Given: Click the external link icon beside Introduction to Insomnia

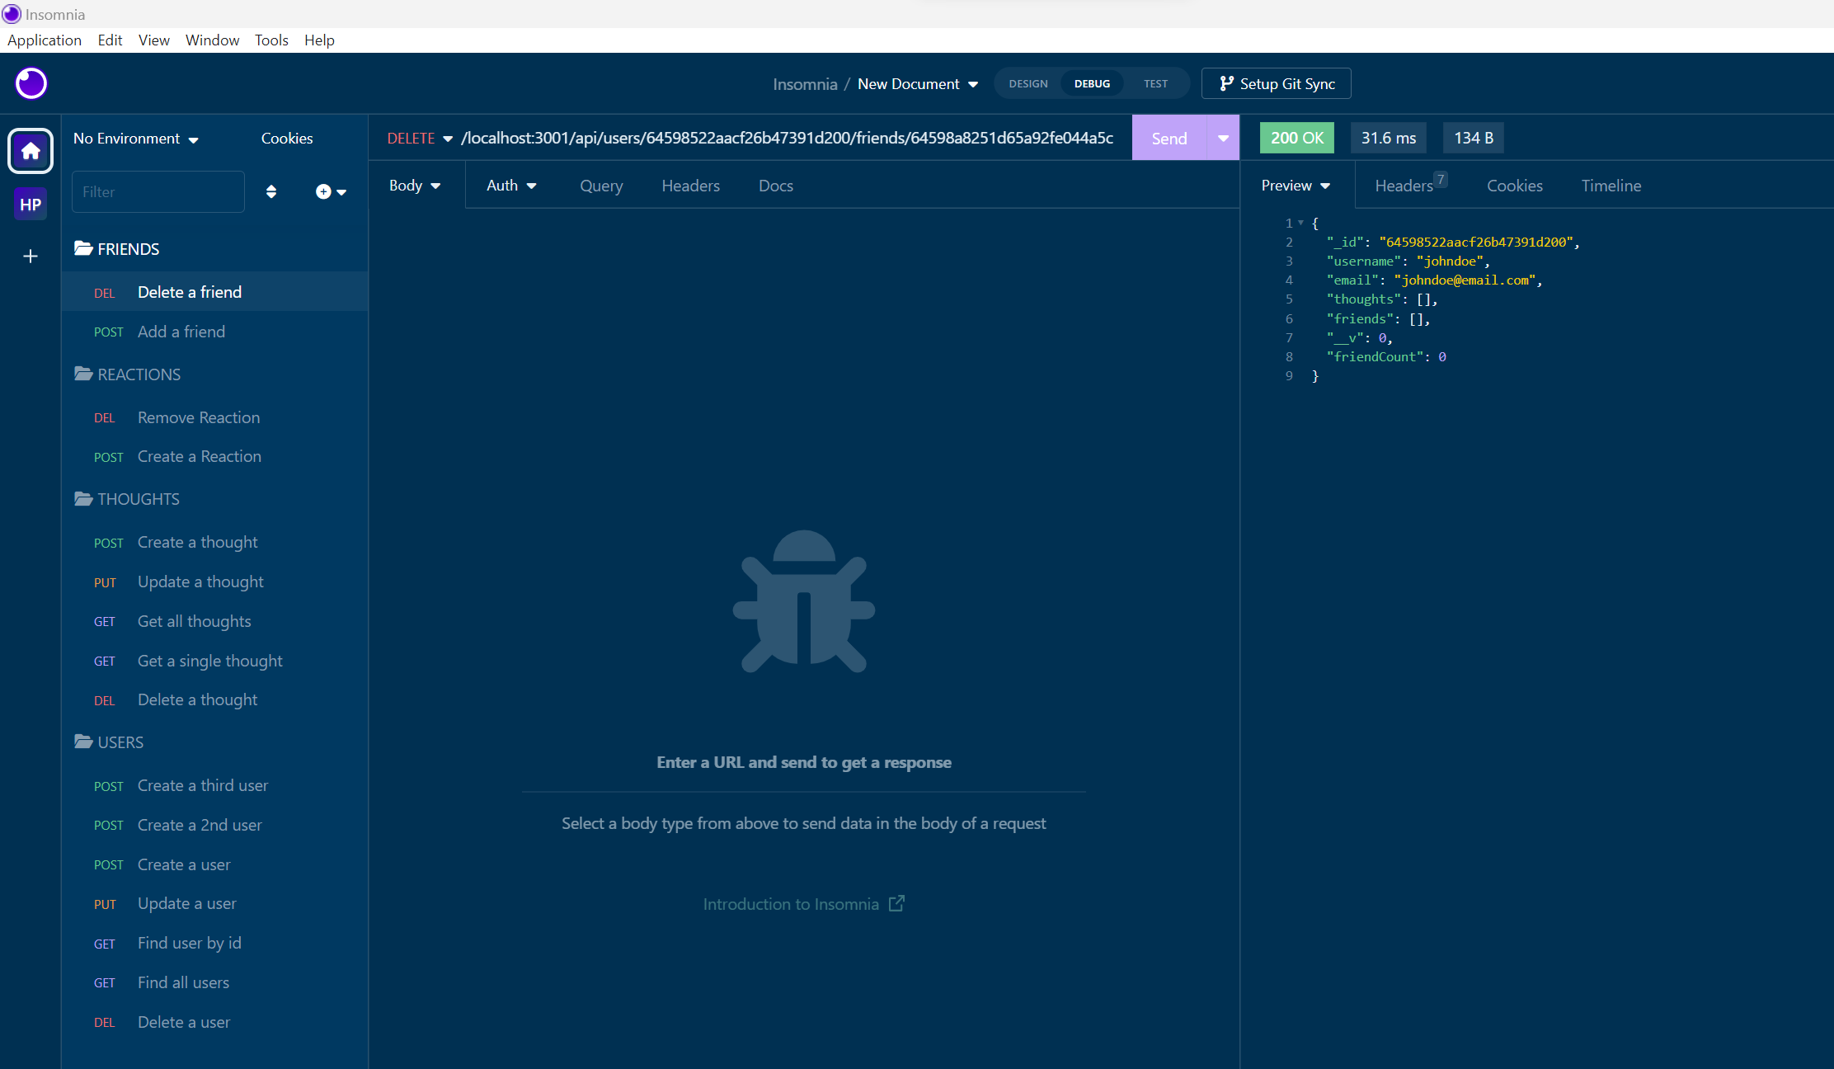Looking at the screenshot, I should click(897, 903).
